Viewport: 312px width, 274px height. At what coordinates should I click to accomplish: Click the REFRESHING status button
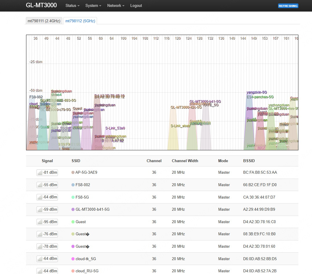(x=288, y=6)
